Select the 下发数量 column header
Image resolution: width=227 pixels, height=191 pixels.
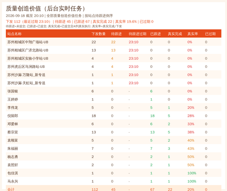click(99, 34)
